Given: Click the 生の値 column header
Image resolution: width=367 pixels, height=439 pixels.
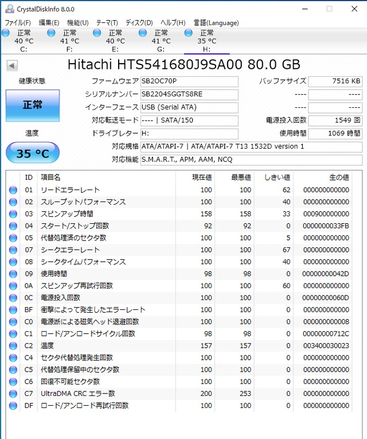Looking at the screenshot, I should (x=322, y=177).
